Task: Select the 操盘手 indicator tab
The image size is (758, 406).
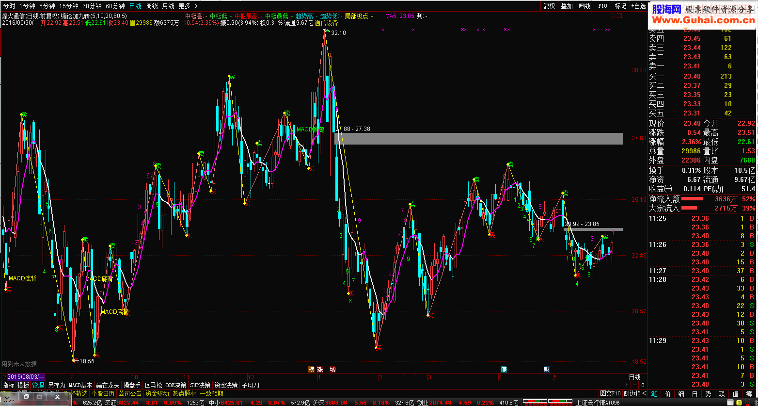Action: (x=132, y=385)
